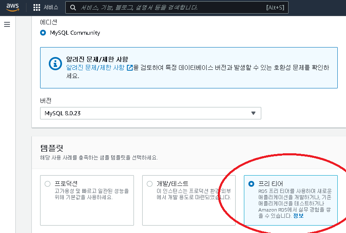
Task: Click the search magnifier icon
Action: pos(73,8)
